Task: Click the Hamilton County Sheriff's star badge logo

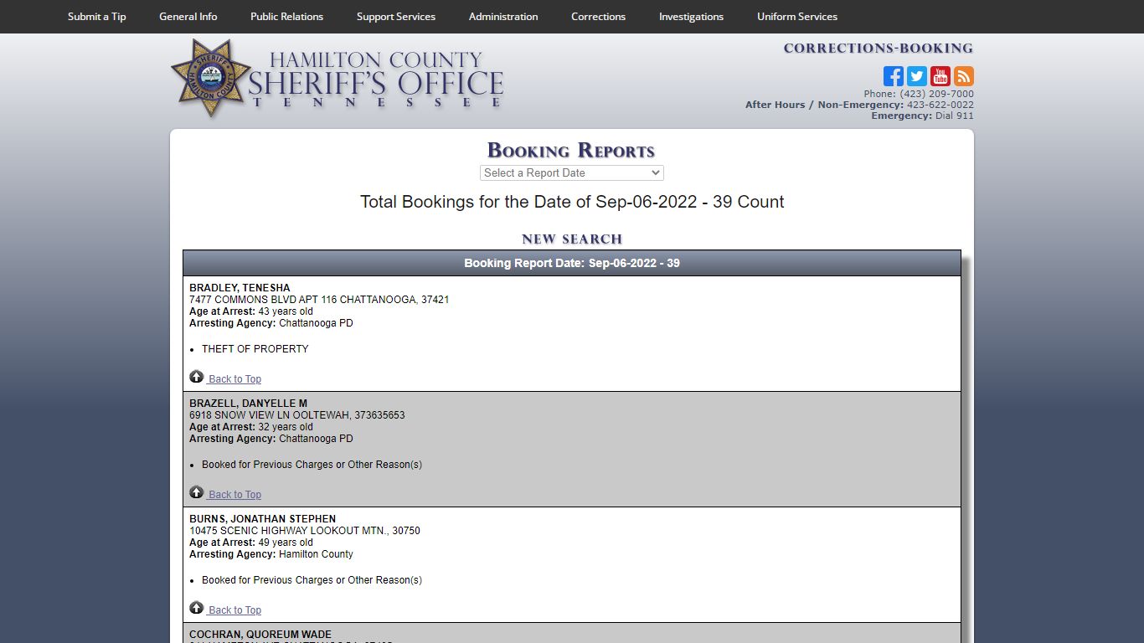Action: [x=210, y=77]
